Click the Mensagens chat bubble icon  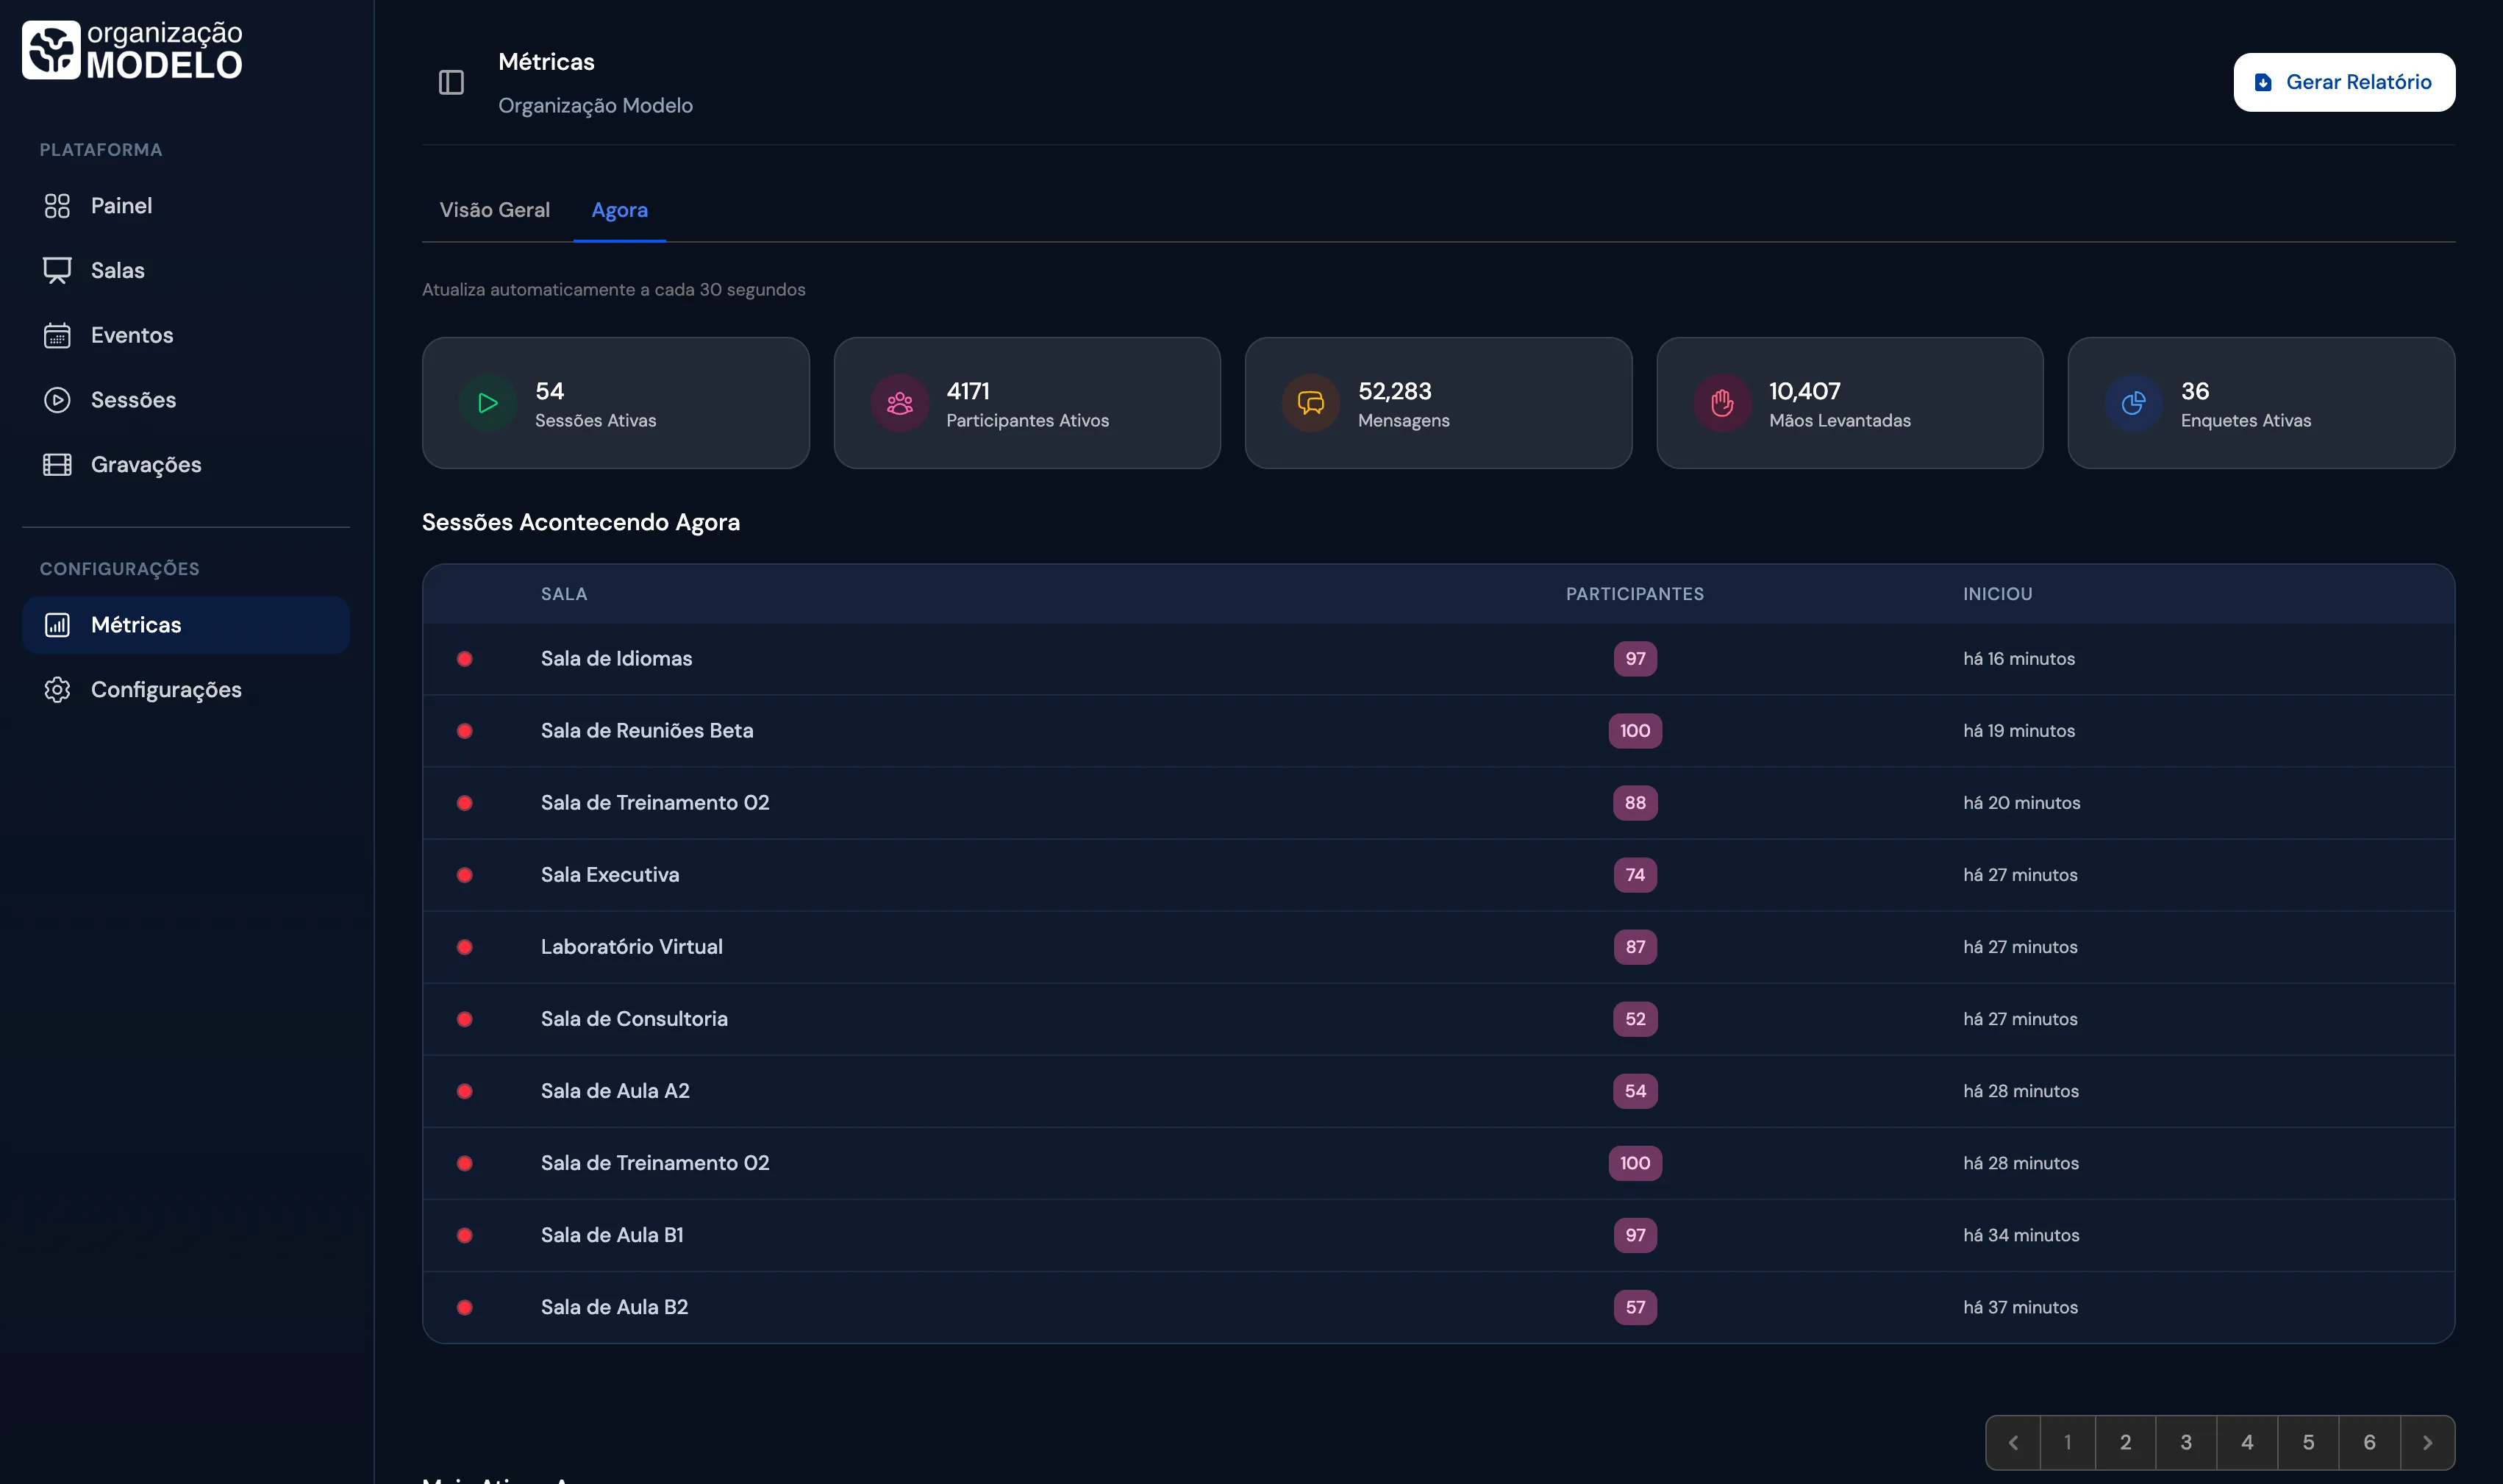(x=1310, y=403)
